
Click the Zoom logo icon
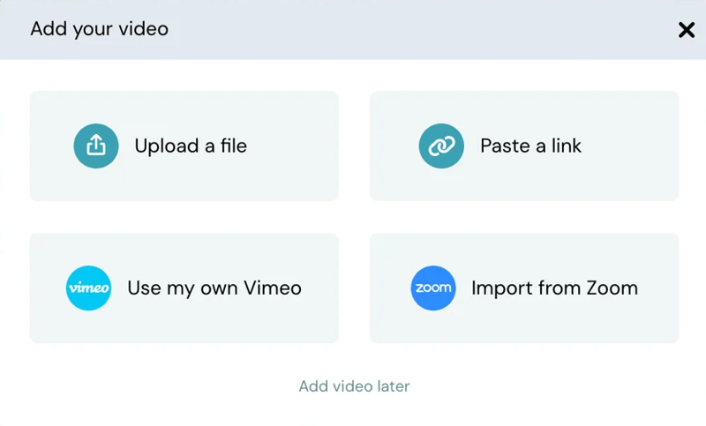click(x=433, y=288)
